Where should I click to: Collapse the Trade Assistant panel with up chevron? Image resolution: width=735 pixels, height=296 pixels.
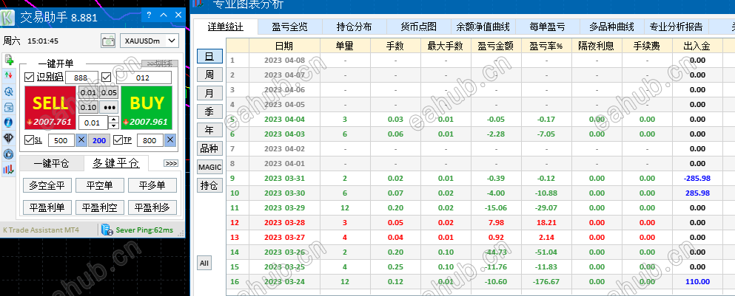point(164,16)
